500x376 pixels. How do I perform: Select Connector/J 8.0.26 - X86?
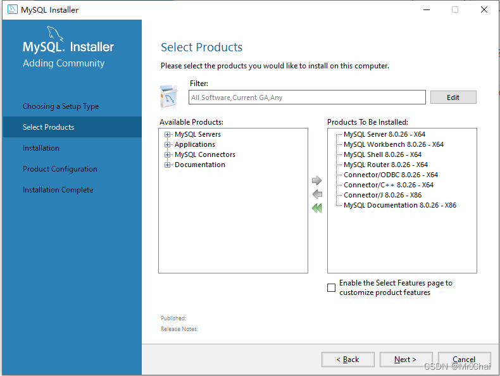[382, 195]
